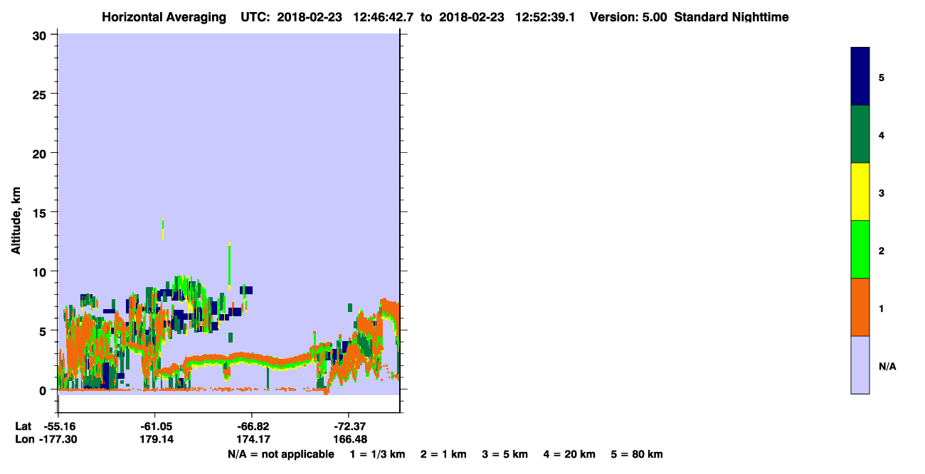Image resolution: width=925 pixels, height=474 pixels.
Task: Click legend text '3 = 5 km'
Action: pos(505,455)
